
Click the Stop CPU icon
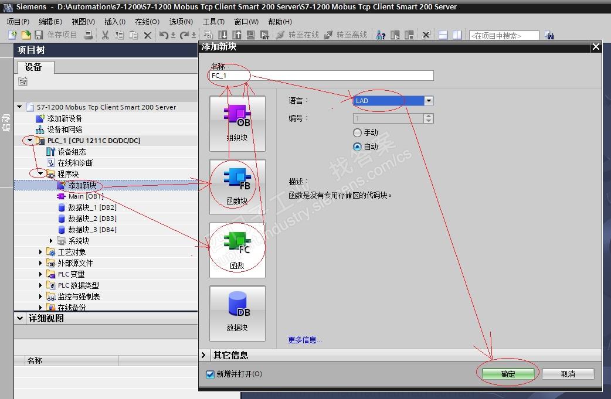409,35
